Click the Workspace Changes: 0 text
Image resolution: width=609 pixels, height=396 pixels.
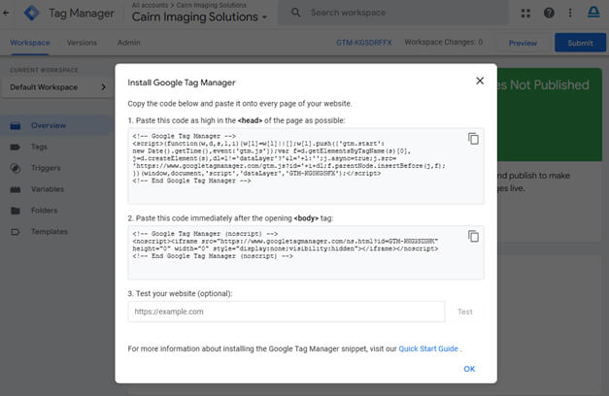444,42
